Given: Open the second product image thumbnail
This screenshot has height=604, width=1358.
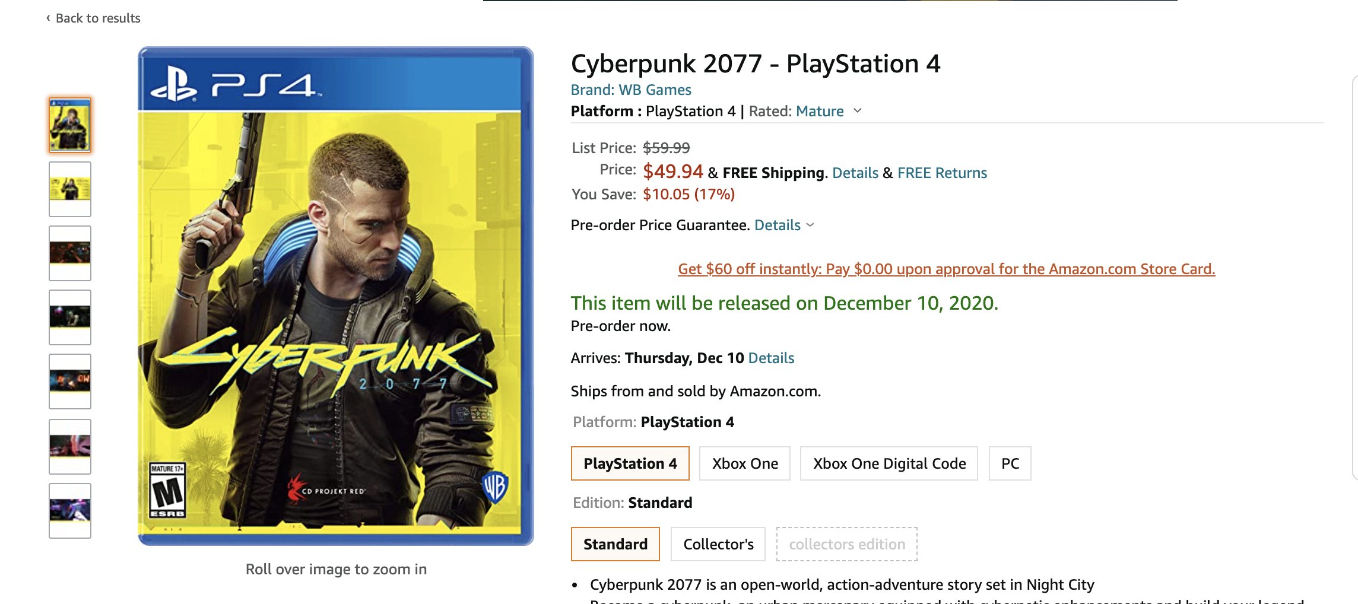Looking at the screenshot, I should tap(70, 189).
